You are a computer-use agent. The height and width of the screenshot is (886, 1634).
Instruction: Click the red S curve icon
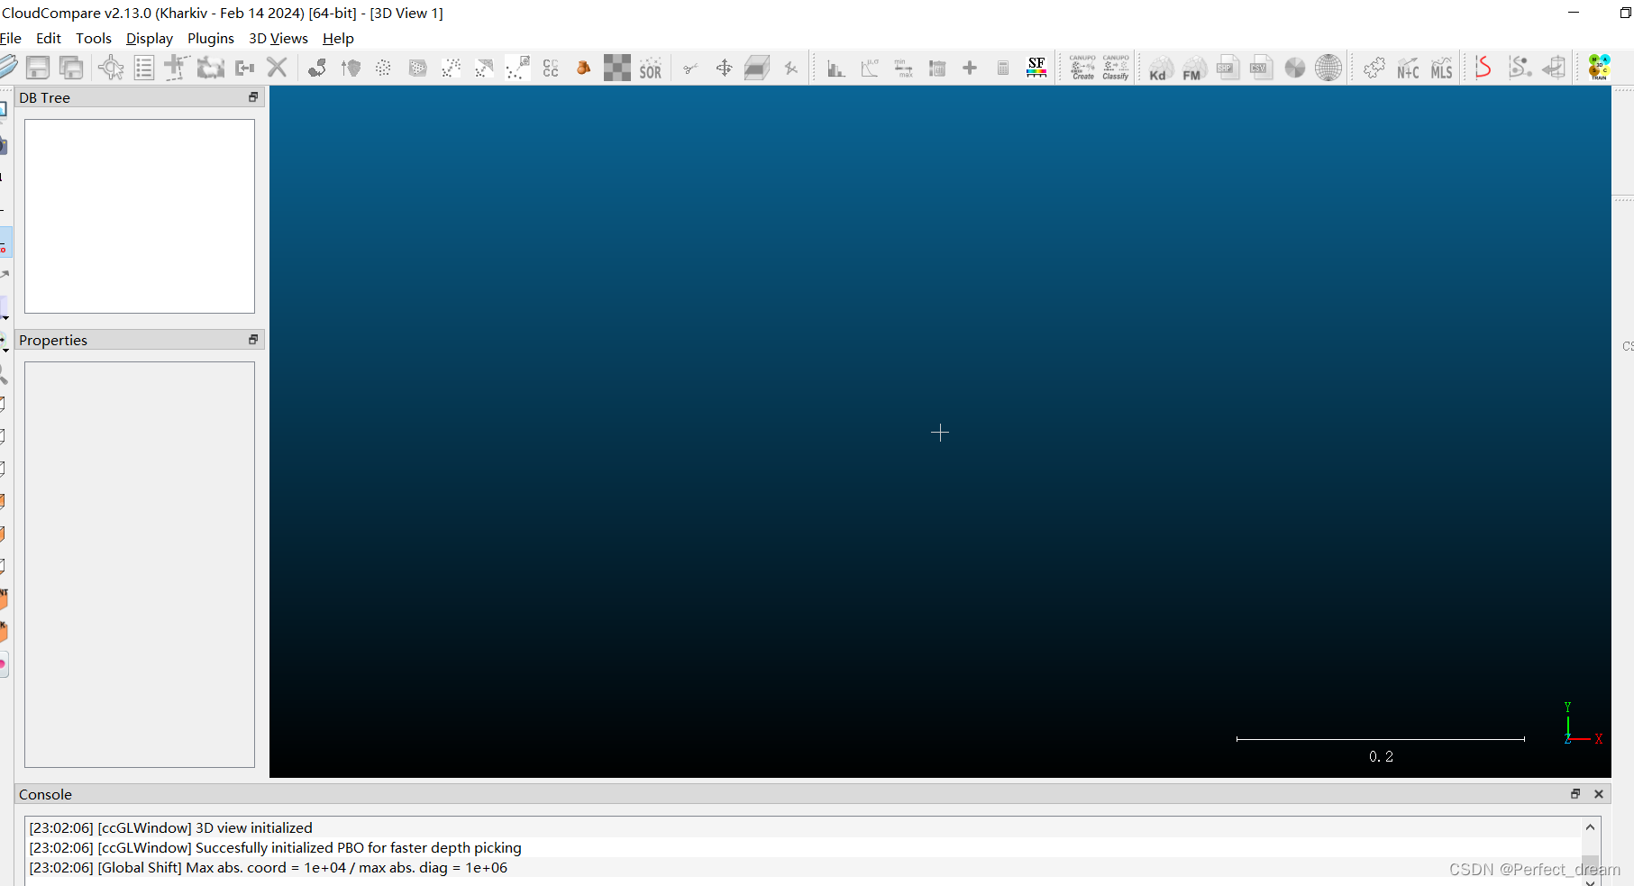point(1483,68)
